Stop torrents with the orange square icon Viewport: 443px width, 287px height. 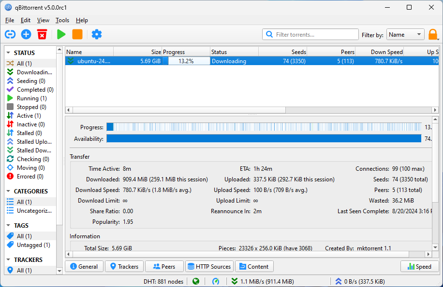(77, 34)
